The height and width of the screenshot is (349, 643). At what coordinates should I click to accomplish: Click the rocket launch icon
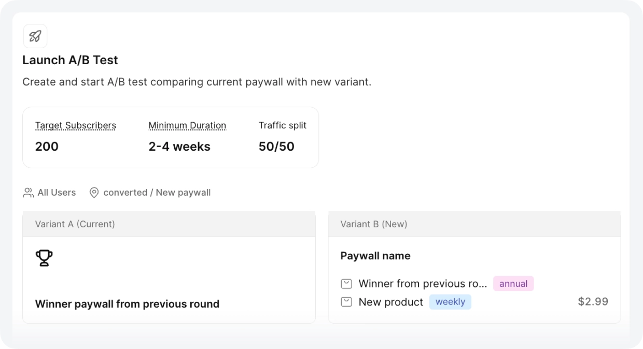tap(35, 36)
